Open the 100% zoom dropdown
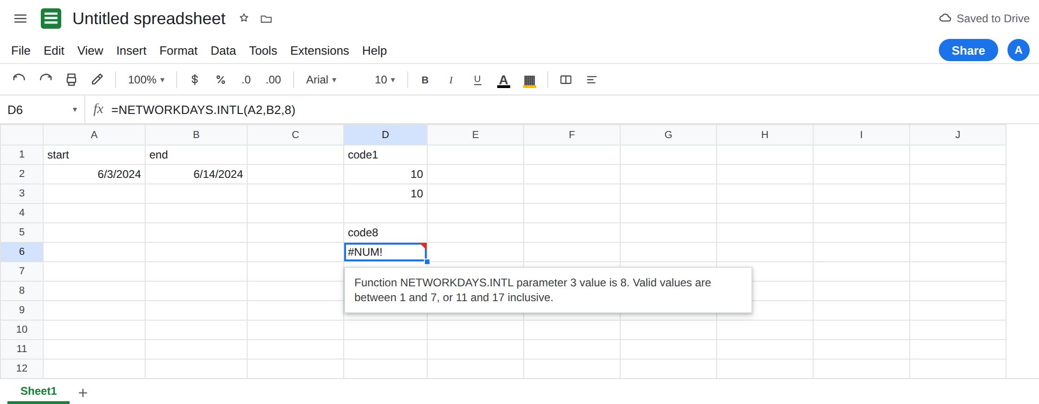Viewport: 1039px width, 404px height. (146, 80)
